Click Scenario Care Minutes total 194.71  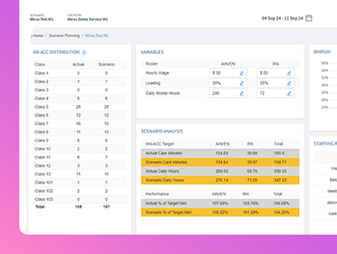coord(280,162)
